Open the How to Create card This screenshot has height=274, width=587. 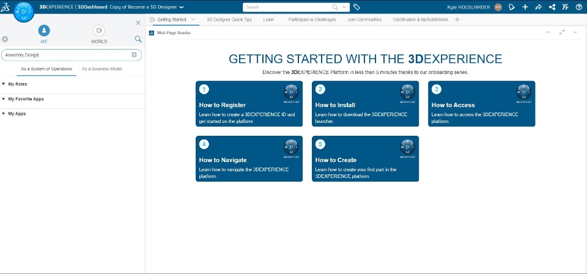(x=366, y=158)
